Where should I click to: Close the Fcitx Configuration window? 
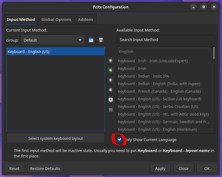pos(214,7)
